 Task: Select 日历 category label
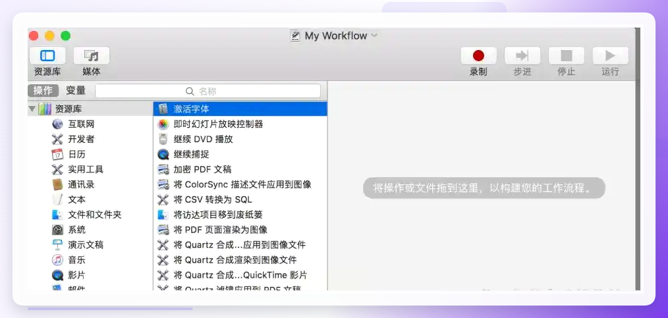click(x=76, y=155)
